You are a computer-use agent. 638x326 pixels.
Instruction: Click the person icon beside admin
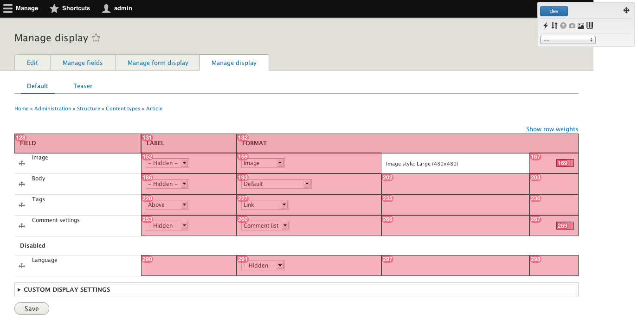coord(106,8)
